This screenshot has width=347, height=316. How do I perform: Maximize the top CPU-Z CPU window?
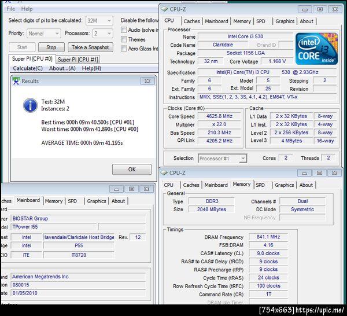point(320,9)
